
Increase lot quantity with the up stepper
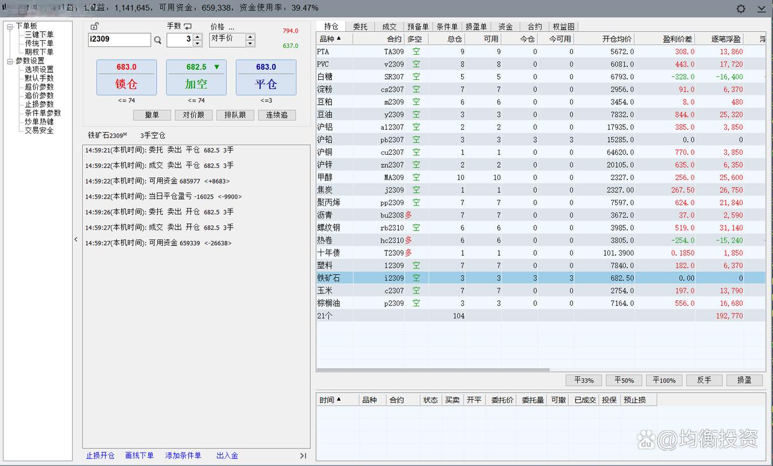coord(197,37)
